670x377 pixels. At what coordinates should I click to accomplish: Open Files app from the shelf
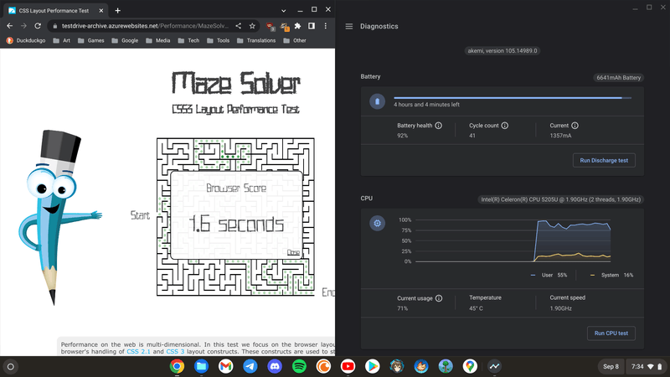pos(201,366)
